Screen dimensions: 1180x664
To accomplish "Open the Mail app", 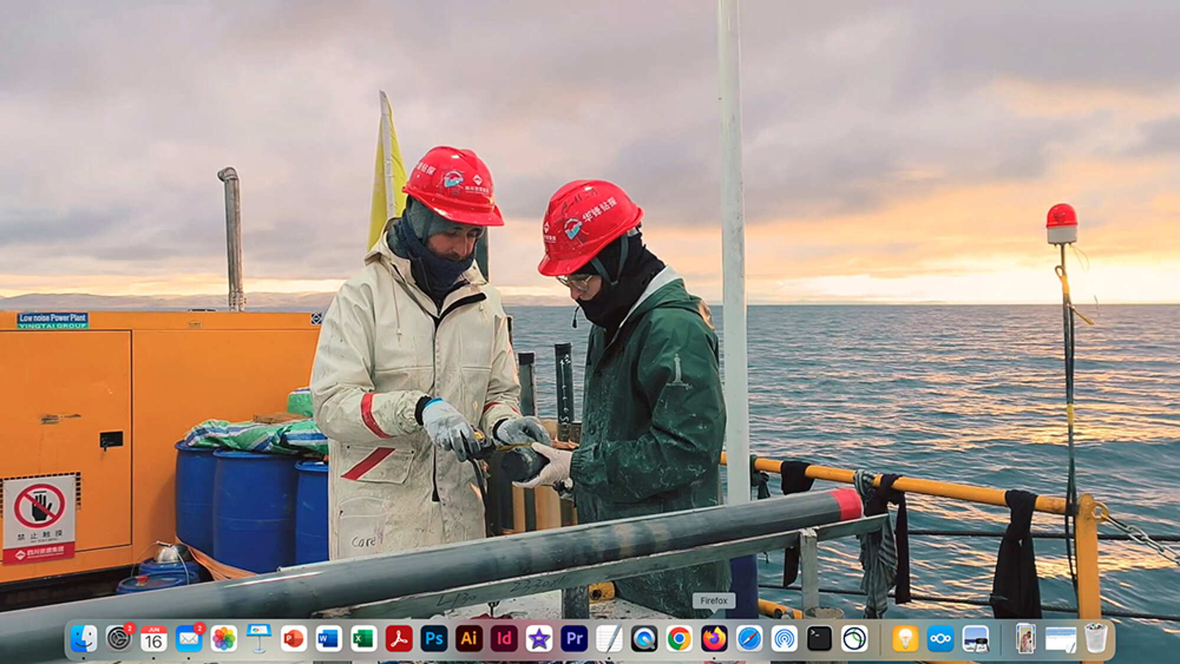I will [189, 639].
